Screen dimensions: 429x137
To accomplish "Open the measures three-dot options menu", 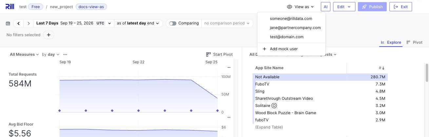I will (x=65, y=54).
